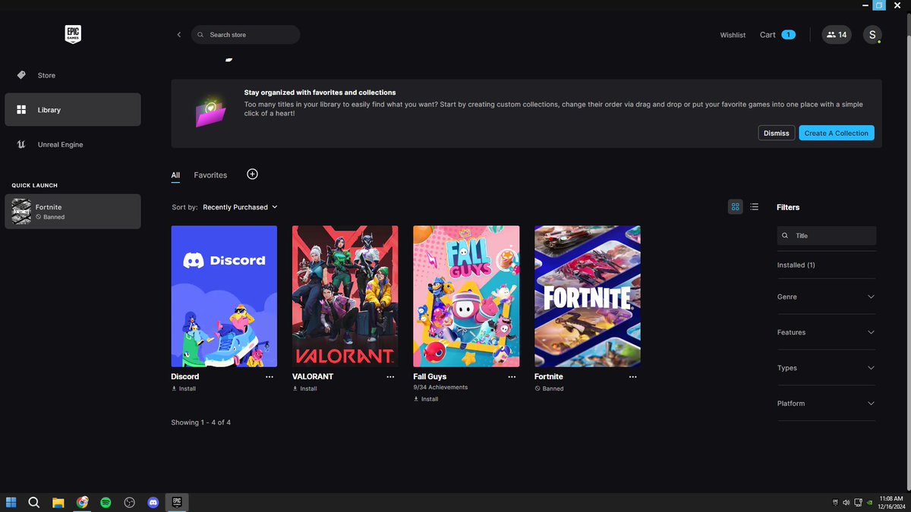The width and height of the screenshot is (911, 512).
Task: Expand the Features filter
Action: pyautogui.click(x=826, y=332)
